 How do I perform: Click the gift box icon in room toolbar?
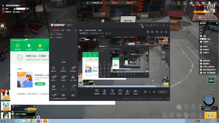coord(157,32)
